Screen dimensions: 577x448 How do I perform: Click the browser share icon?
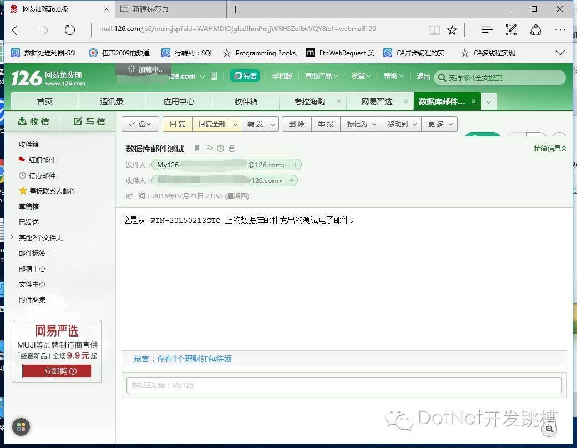536,30
